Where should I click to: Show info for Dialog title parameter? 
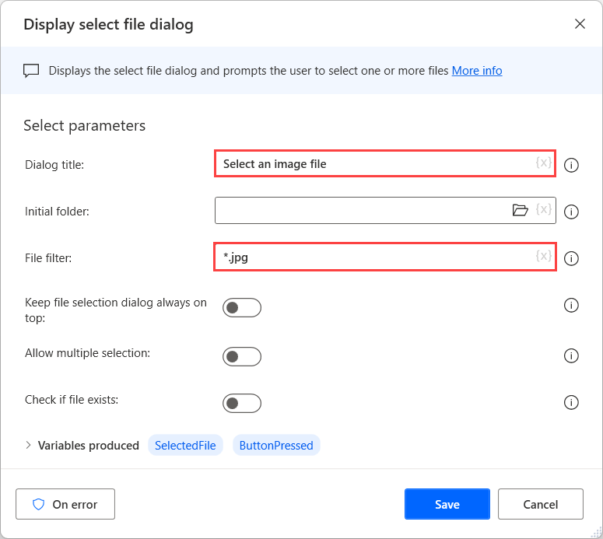pyautogui.click(x=571, y=165)
